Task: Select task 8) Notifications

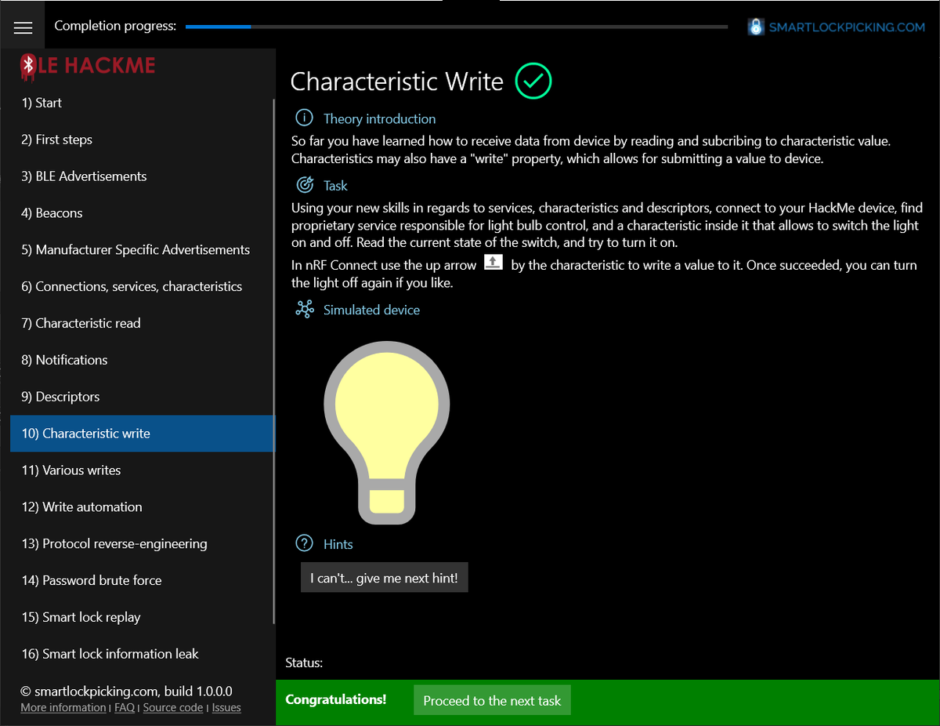Action: 142,360
